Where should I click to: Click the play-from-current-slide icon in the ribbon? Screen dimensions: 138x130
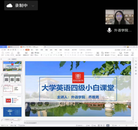(x=18, y=53)
